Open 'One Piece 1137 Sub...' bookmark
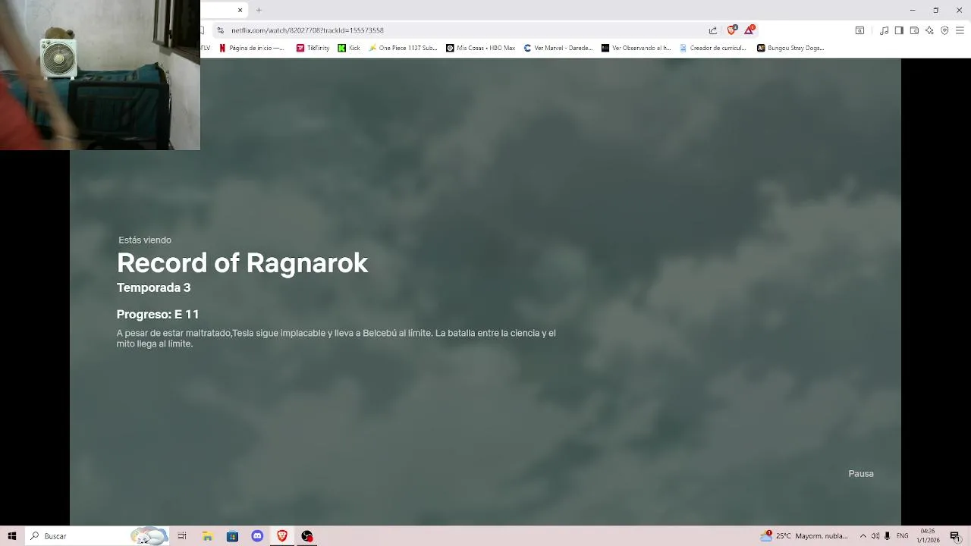 (403, 48)
